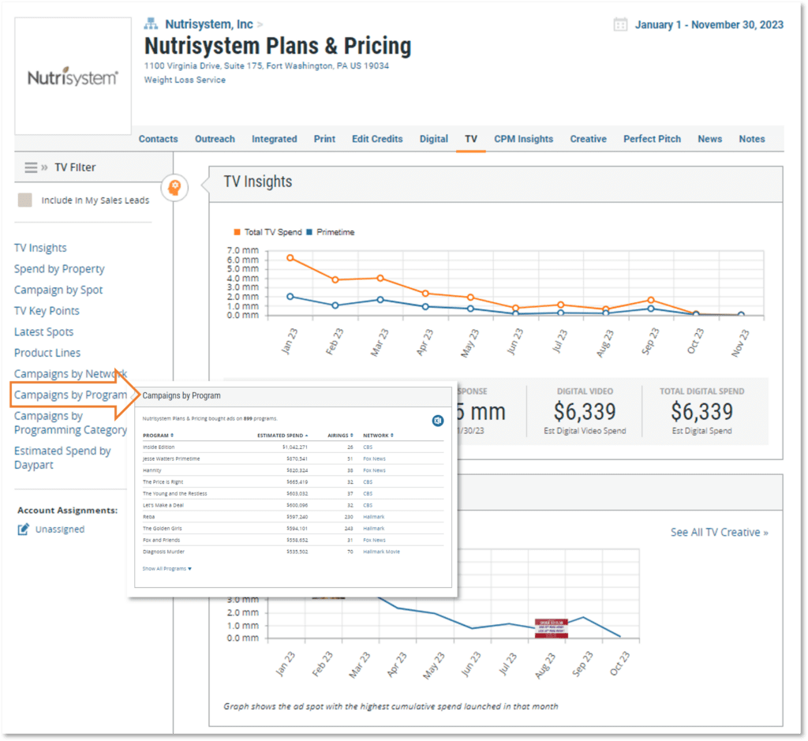Open Hallmark link in Reba row

coord(373,517)
